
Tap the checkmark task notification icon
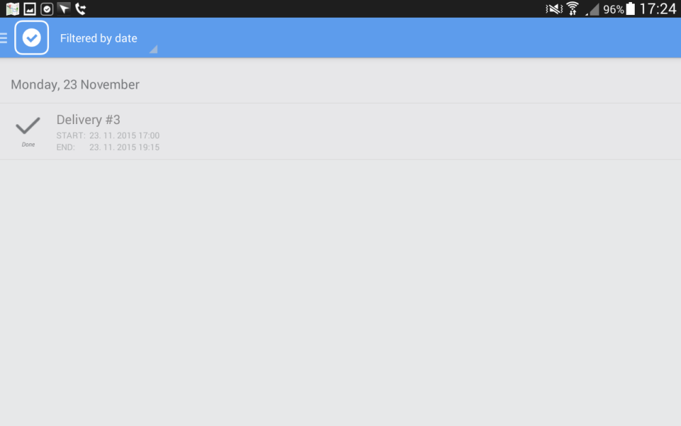click(46, 9)
